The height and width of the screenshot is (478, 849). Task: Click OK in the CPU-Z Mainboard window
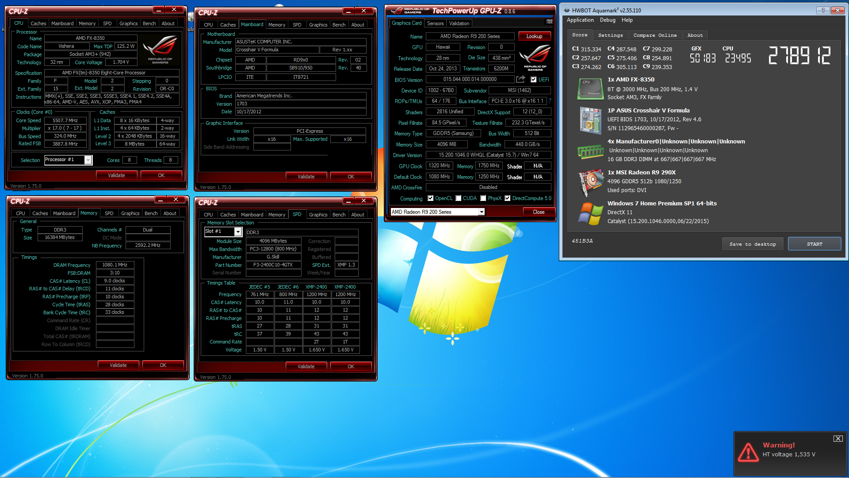[x=351, y=177]
